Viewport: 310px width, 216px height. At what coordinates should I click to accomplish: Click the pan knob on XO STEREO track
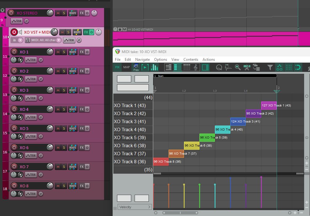coord(94,13)
